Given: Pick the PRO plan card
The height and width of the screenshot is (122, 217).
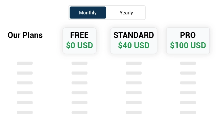Looking at the screenshot, I should click(x=188, y=41).
